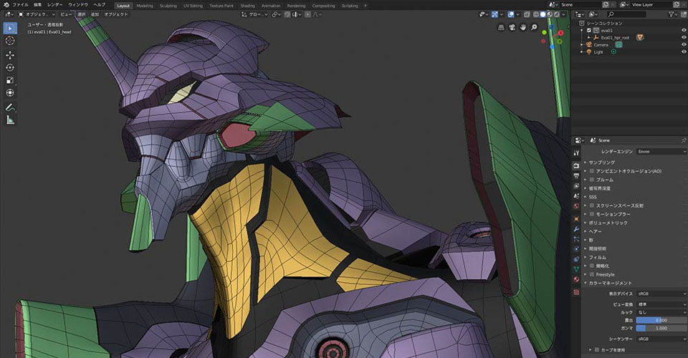The height and width of the screenshot is (358, 688).
Task: Open the シーケンサー sRGB dropdown
Action: (x=661, y=339)
